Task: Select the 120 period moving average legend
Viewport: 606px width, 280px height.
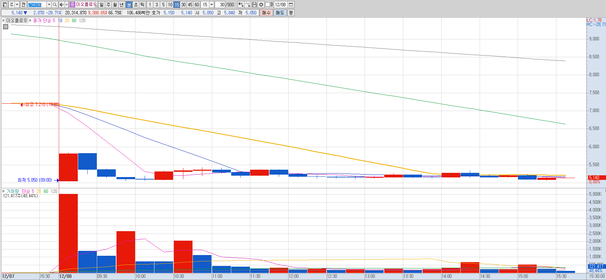Action: point(82,20)
